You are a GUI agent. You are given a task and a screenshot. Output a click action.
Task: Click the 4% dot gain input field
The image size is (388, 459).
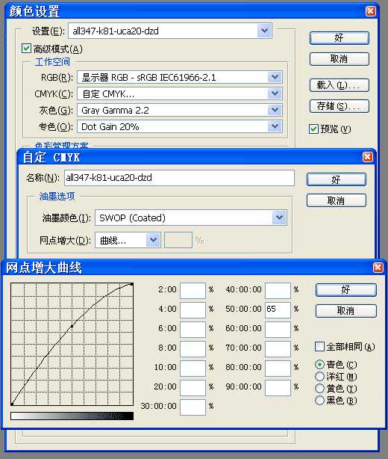pos(193,310)
